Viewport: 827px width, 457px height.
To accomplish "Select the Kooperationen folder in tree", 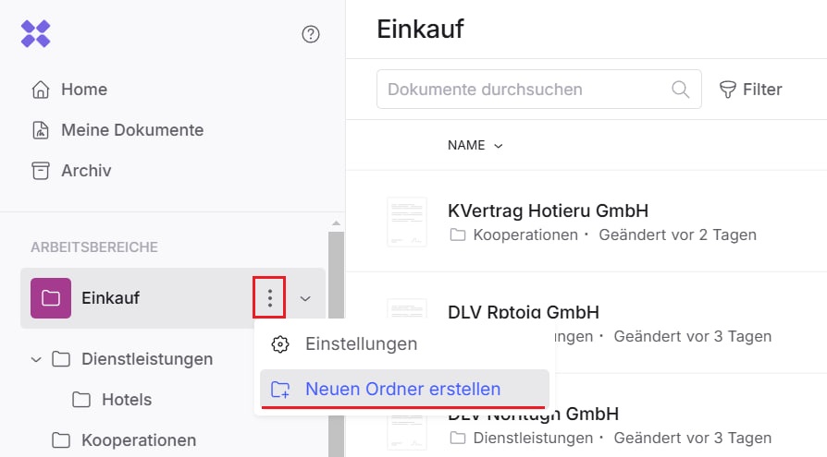I will click(x=138, y=440).
